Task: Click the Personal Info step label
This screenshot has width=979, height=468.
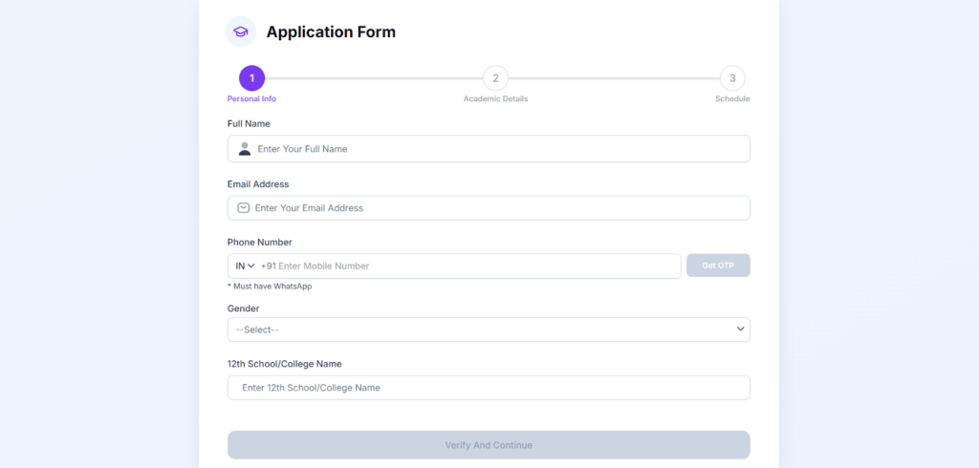Action: 251,99
